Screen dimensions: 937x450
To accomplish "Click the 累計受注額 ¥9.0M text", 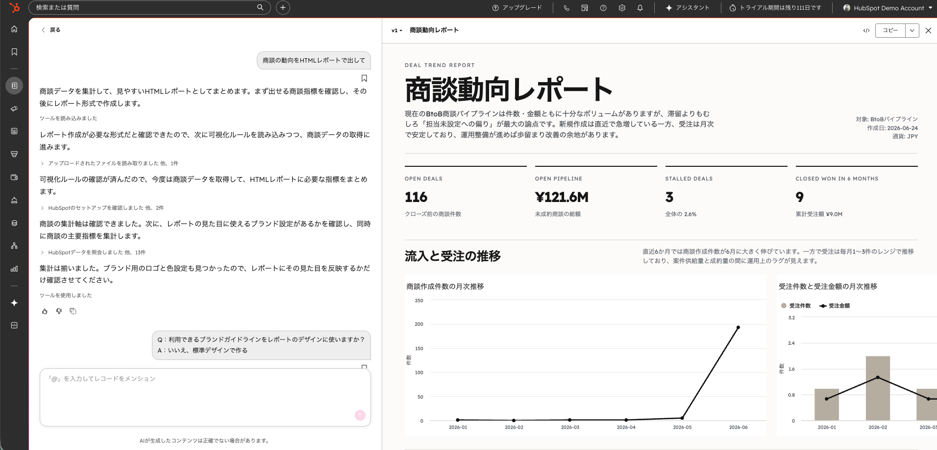I will [x=819, y=214].
